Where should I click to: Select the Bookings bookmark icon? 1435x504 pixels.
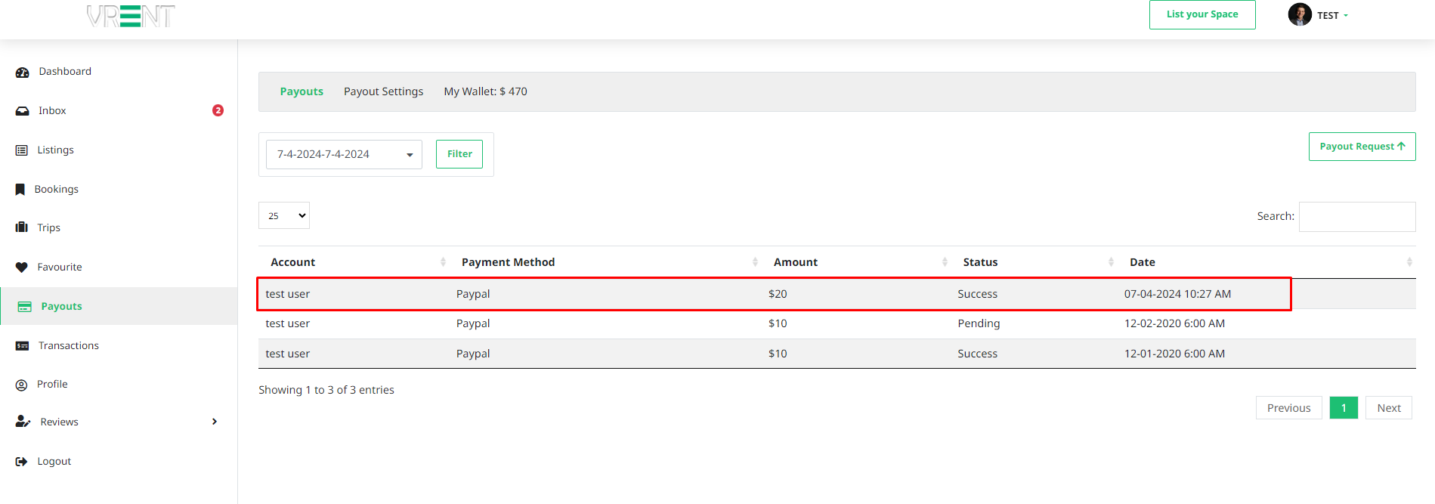[x=20, y=190]
